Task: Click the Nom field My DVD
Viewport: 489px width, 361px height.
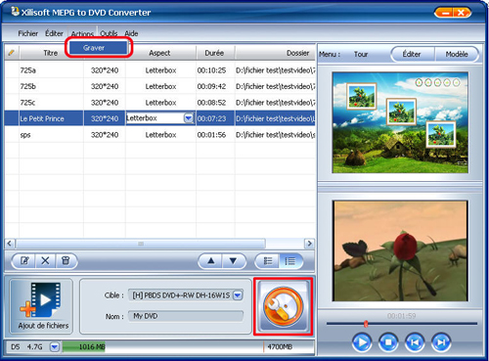Action: [186, 316]
